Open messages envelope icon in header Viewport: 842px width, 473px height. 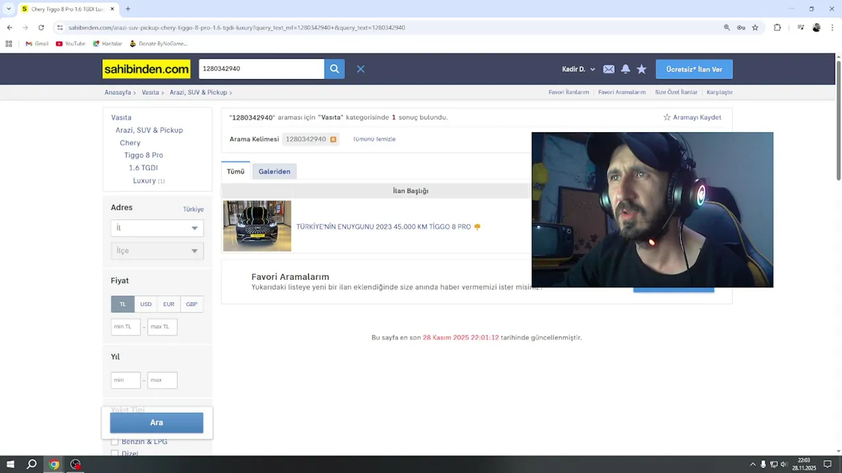(608, 69)
